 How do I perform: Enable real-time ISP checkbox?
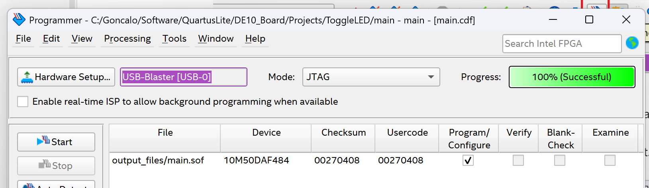[x=23, y=102]
